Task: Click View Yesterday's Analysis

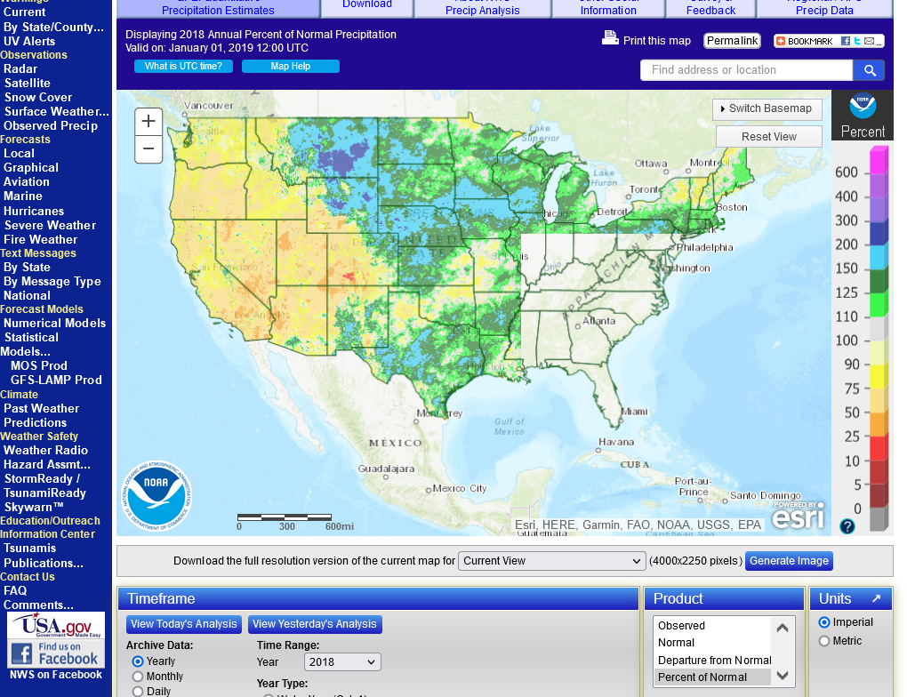Action: point(315,624)
